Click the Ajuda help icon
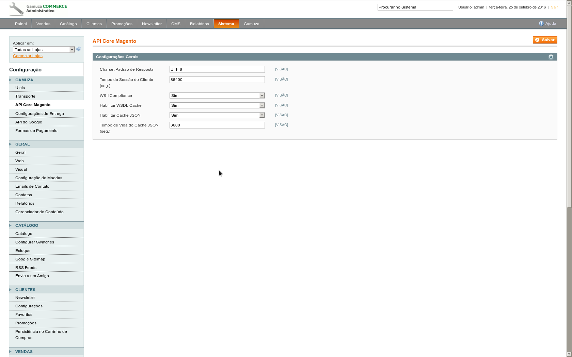Screen dimensions: 572x357 (541, 23)
